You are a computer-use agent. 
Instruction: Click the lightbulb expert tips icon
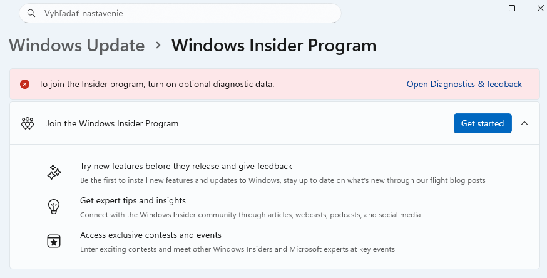pyautogui.click(x=54, y=207)
